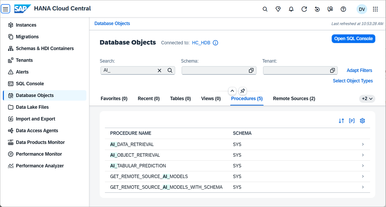
Task: Click the diamond icon in the header
Action: click(278, 9)
